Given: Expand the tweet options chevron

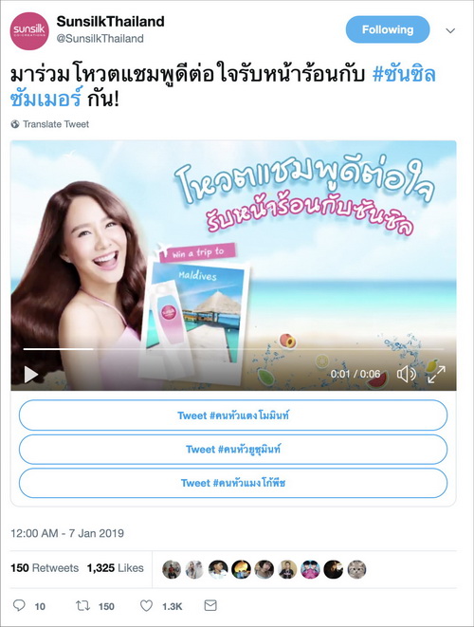Looking at the screenshot, I should coord(450,30).
